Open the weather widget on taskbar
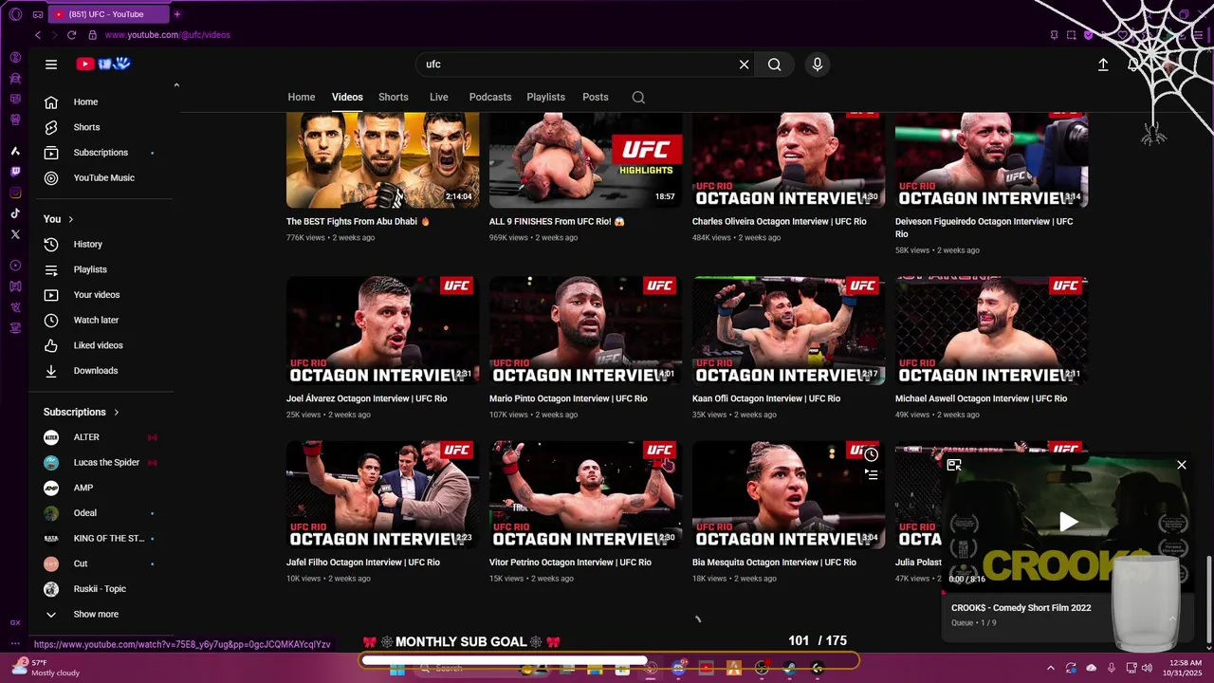 44,668
